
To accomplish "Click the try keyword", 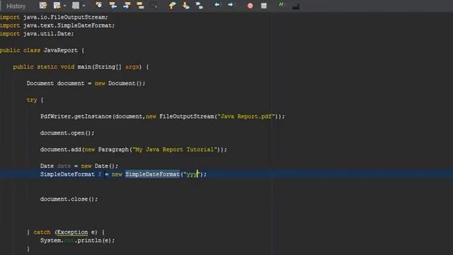I will [32, 100].
